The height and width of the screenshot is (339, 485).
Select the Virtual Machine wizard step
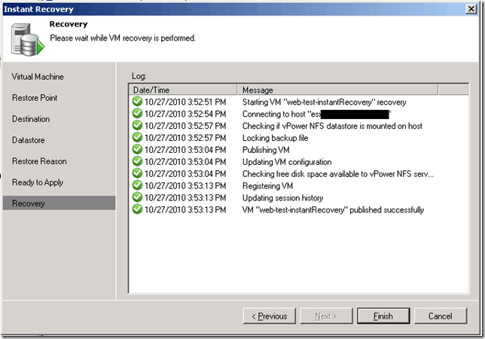(38, 77)
